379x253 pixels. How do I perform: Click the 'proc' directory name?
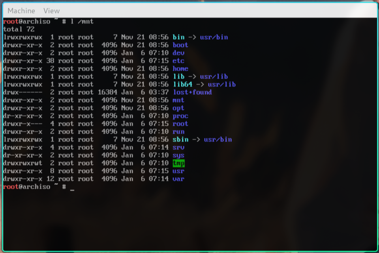180,116
